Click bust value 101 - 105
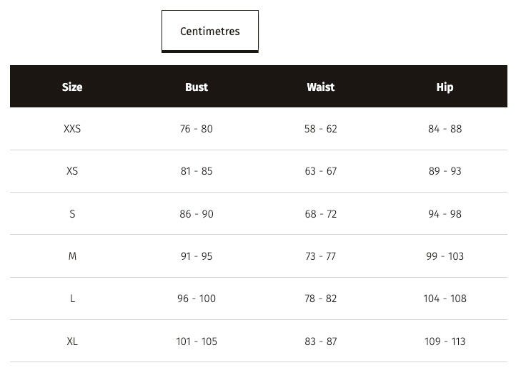Image resolution: width=521 pixels, height=383 pixels. (197, 341)
